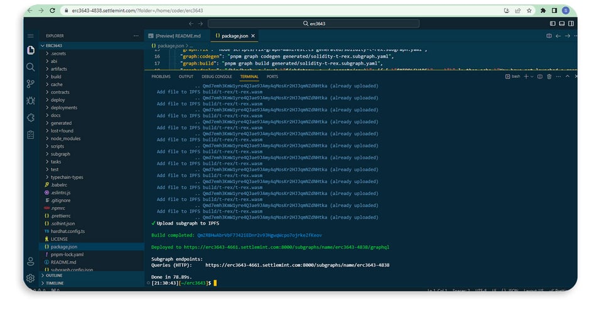Split the editor right

pos(549,36)
